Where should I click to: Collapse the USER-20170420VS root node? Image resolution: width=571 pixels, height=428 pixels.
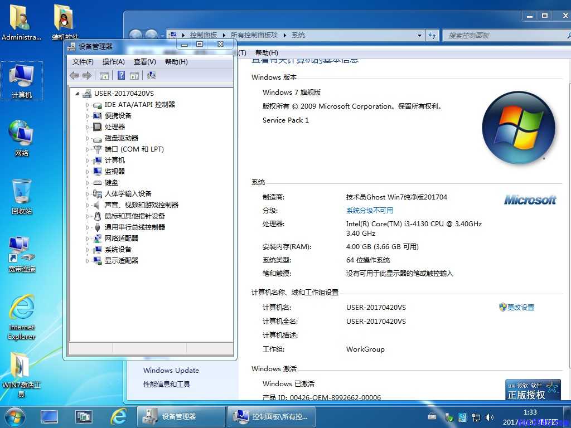tap(78, 93)
